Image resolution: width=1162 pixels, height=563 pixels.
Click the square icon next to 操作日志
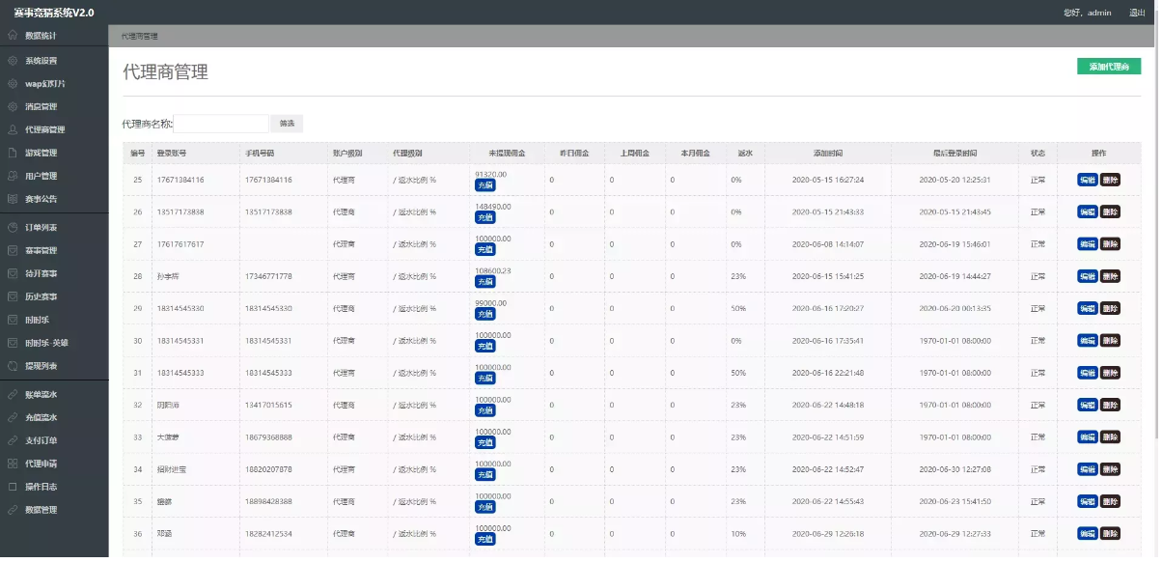[13, 489]
